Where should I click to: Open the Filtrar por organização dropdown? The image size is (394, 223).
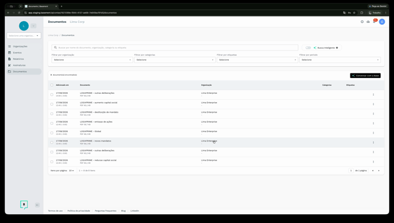tap(92, 60)
